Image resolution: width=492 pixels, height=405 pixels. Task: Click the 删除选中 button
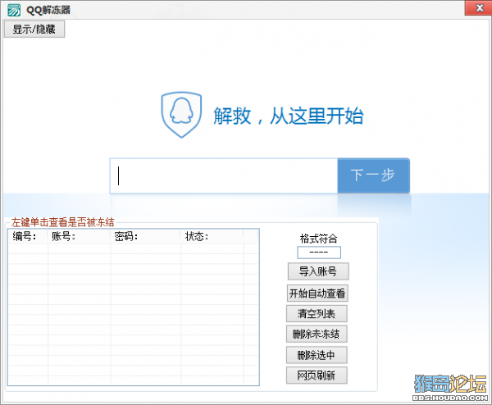point(317,355)
